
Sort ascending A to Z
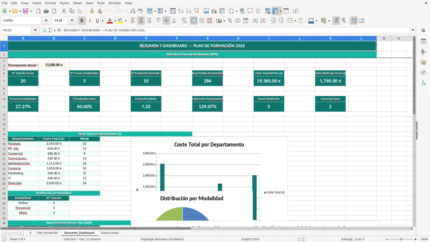[181, 11]
